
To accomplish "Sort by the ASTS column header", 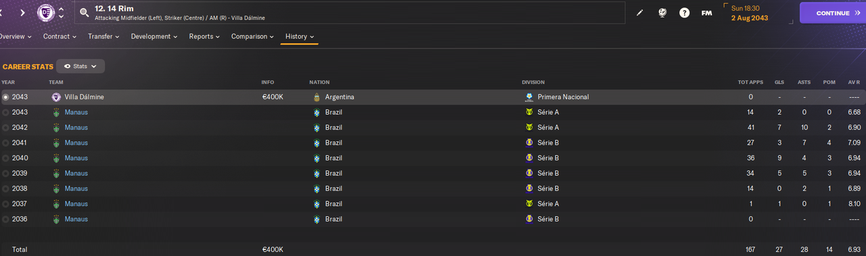I will [803, 82].
